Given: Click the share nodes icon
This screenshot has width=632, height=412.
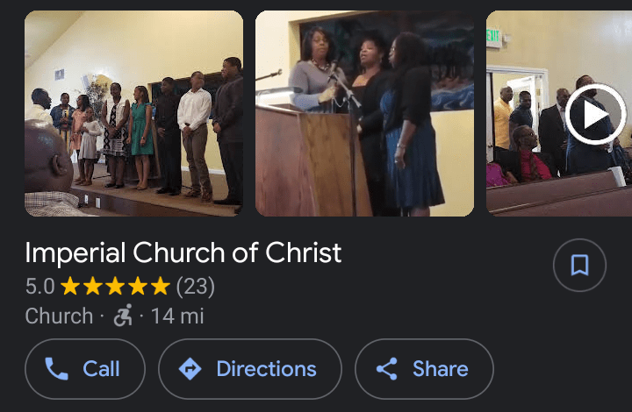Looking at the screenshot, I should point(387,369).
